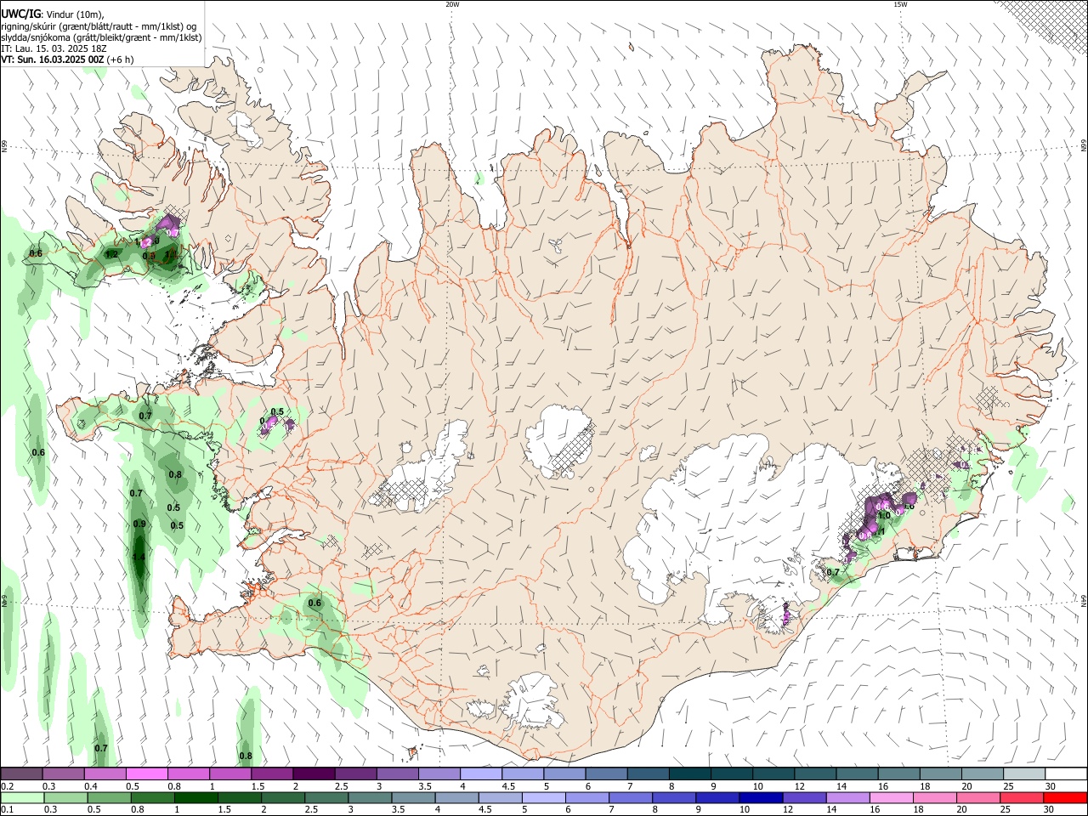This screenshot has width=1088, height=816.
Task: Click the '0.1' tick label on the lower colour bar
Action: 7,810
